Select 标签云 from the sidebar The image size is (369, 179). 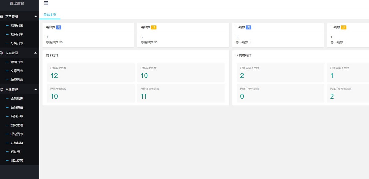point(15,152)
